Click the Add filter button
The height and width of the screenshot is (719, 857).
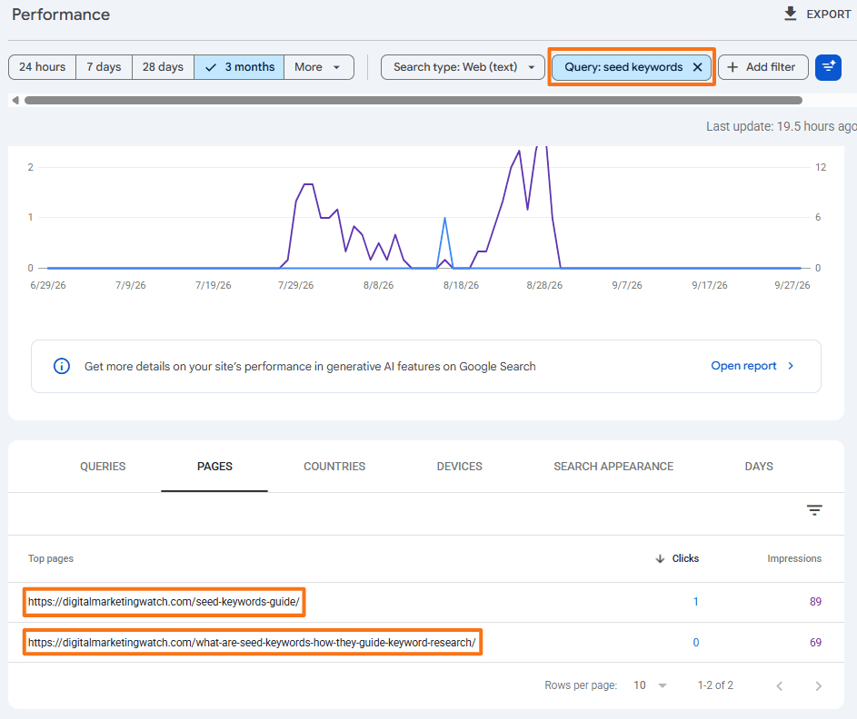[x=763, y=67]
